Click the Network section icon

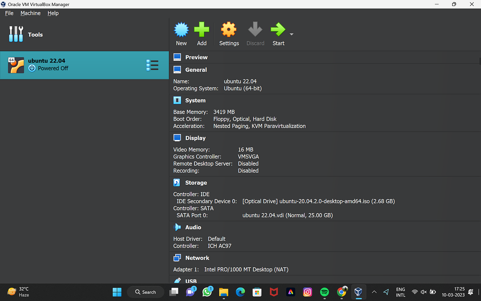tap(177, 257)
